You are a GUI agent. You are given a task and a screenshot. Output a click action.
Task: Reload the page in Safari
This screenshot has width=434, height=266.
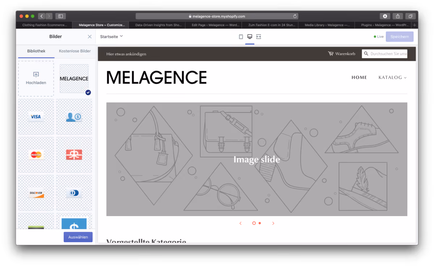pyautogui.click(x=295, y=16)
